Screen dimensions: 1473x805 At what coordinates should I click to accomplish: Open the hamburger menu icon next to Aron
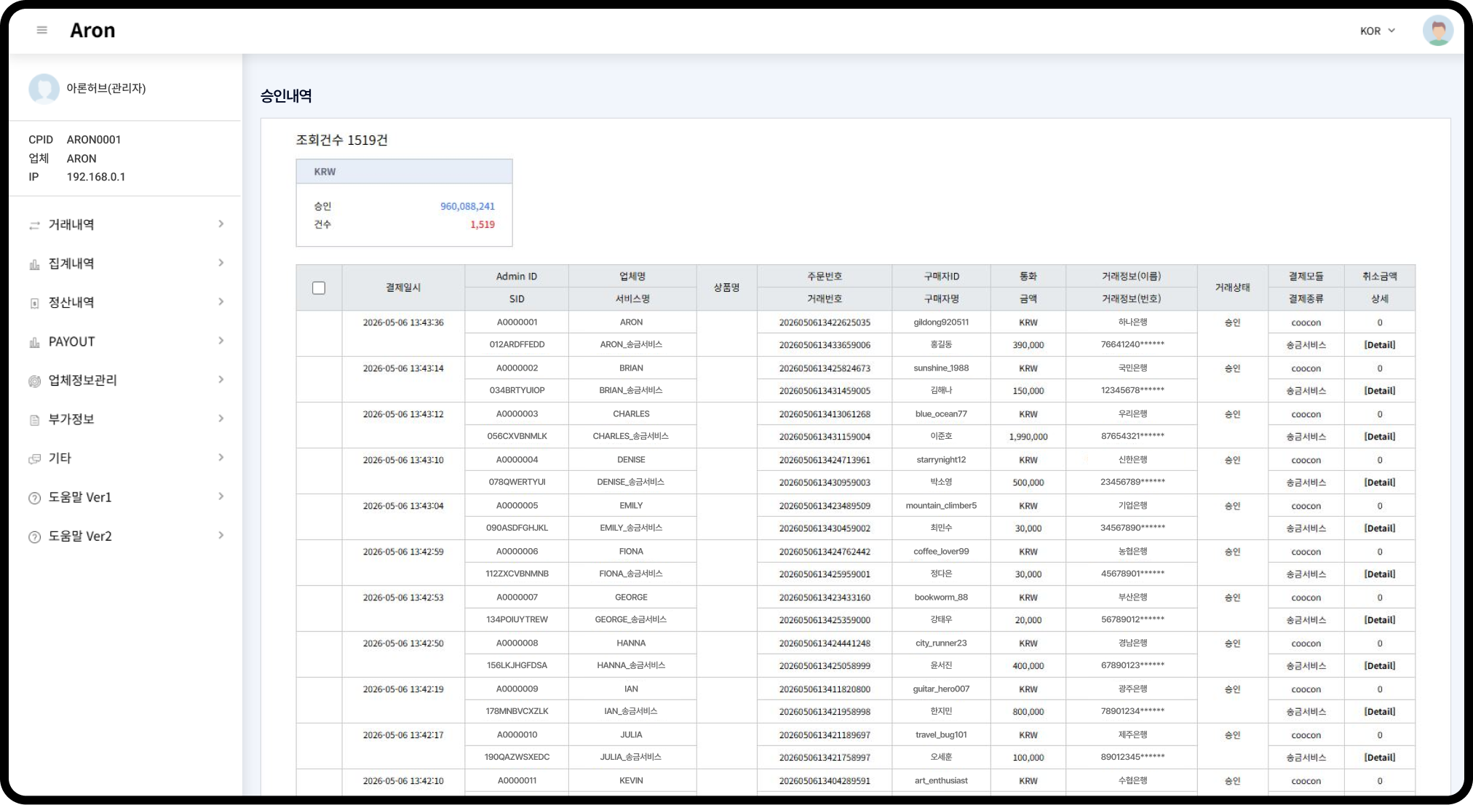(42, 31)
